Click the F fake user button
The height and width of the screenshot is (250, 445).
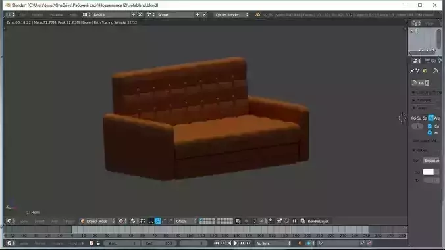click(x=427, y=83)
